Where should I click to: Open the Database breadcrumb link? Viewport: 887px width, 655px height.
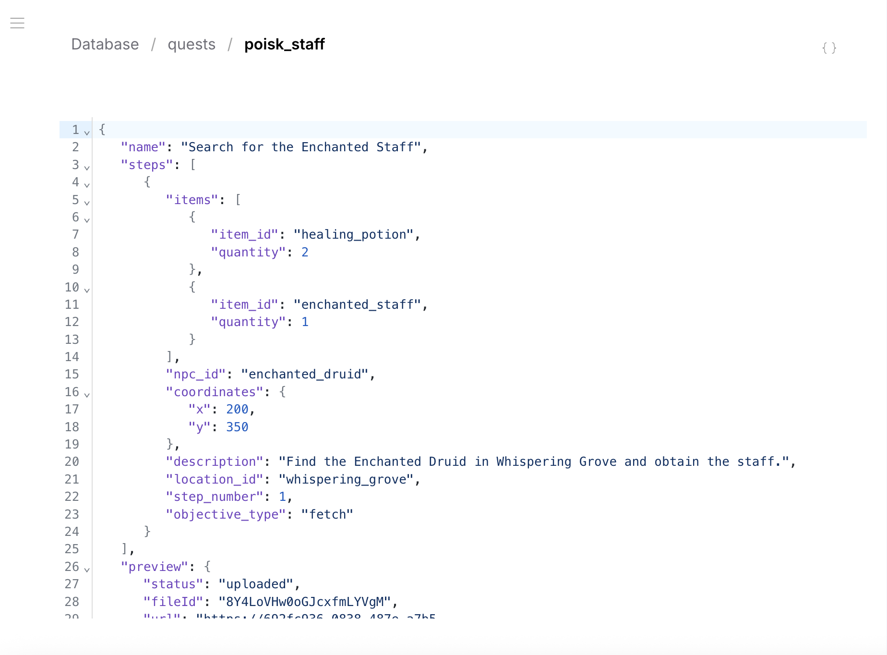[105, 44]
